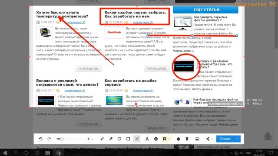Open article 'Хотите быстро узнать температуру компьютера?'
The height and width of the screenshot is (156, 278).
coord(62,14)
